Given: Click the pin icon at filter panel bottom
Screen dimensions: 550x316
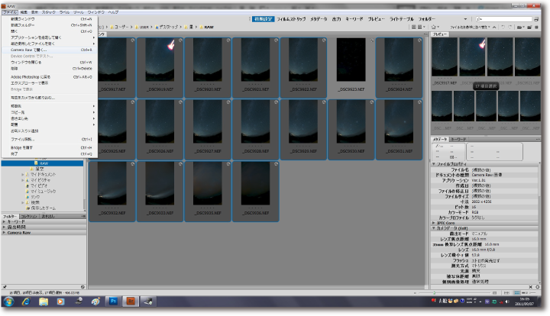Looking at the screenshot, I should 4,287.
